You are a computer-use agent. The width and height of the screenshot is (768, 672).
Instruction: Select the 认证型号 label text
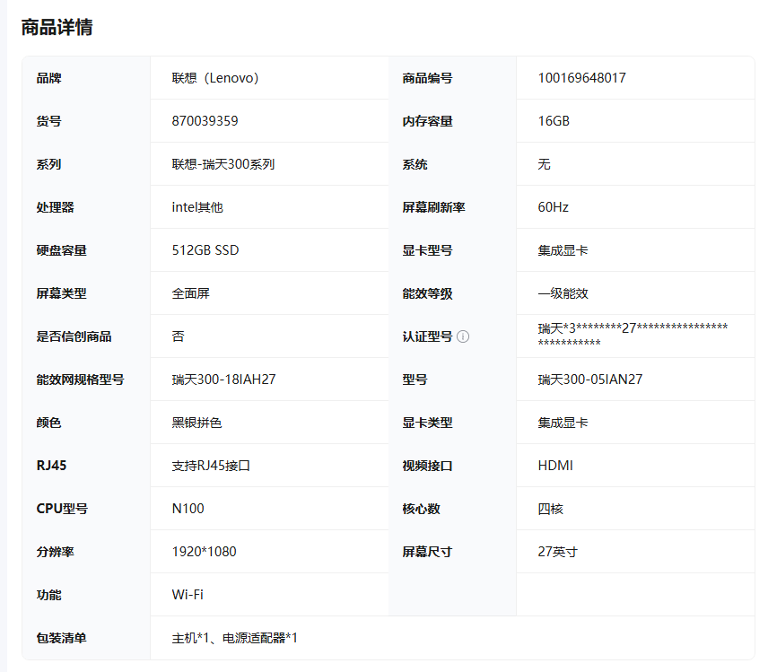pos(427,337)
